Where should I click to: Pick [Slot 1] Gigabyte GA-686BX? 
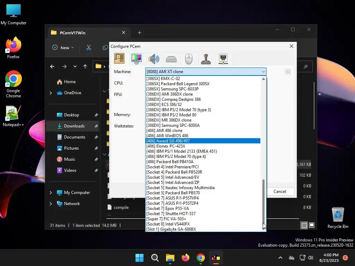click(203, 229)
